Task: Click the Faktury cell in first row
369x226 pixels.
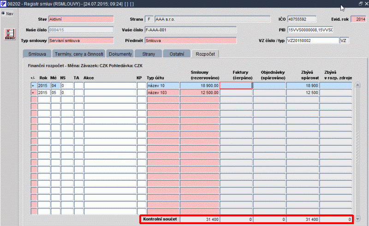Action: pyautogui.click(x=236, y=85)
